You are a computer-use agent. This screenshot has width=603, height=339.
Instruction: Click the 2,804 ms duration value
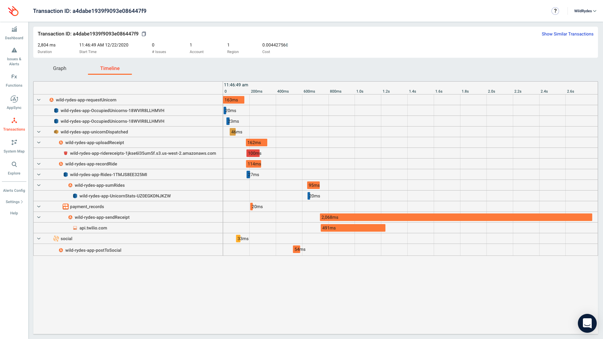pos(46,45)
